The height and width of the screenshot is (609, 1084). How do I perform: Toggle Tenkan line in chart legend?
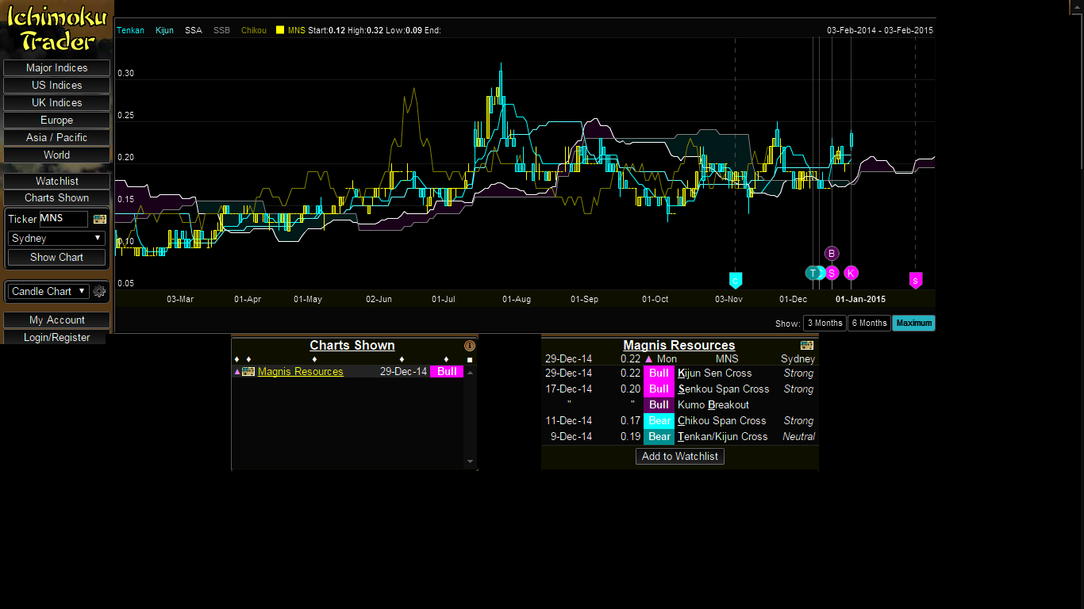tap(131, 30)
